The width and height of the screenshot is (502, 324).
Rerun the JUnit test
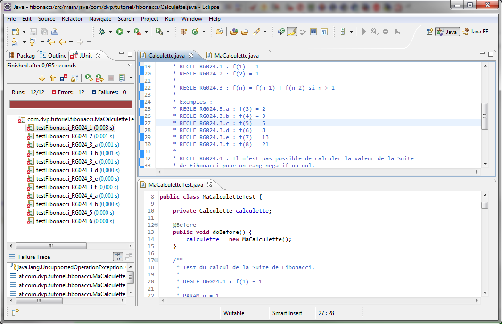coord(88,78)
